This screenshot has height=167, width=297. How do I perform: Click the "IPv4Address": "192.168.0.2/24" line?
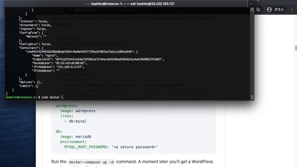click(x=58, y=67)
